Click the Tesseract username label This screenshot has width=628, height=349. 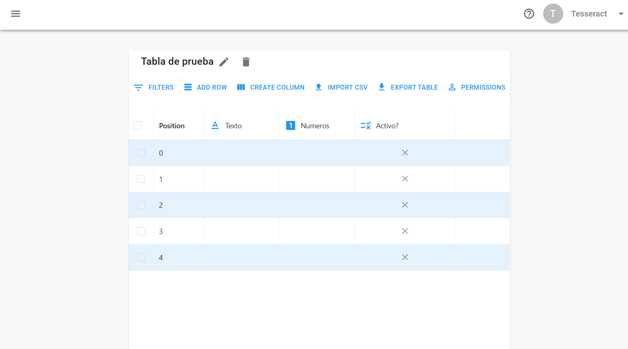pyautogui.click(x=589, y=14)
